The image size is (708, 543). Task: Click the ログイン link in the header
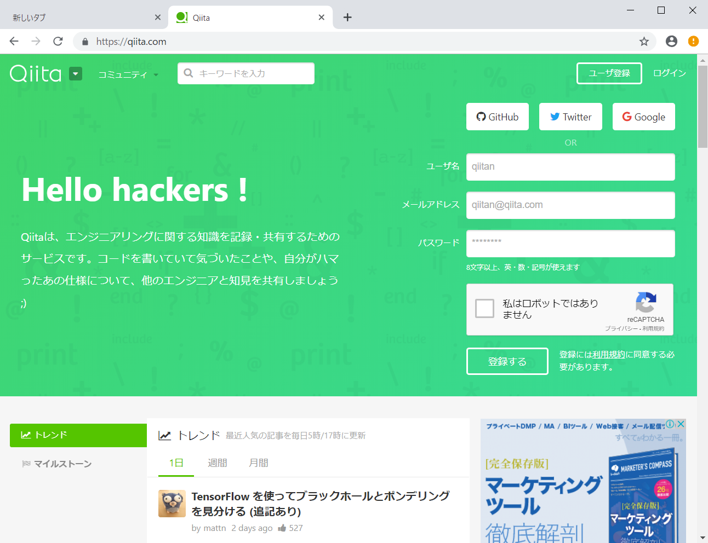[669, 73]
